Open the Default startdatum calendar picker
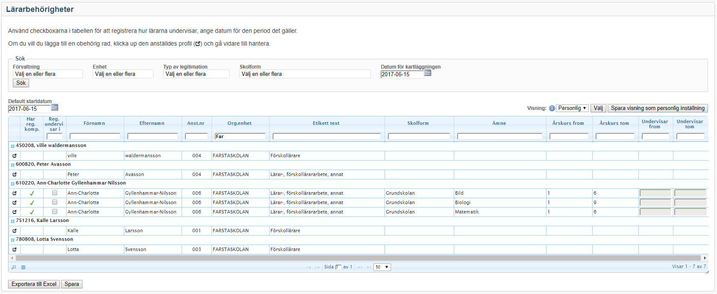 [55, 107]
